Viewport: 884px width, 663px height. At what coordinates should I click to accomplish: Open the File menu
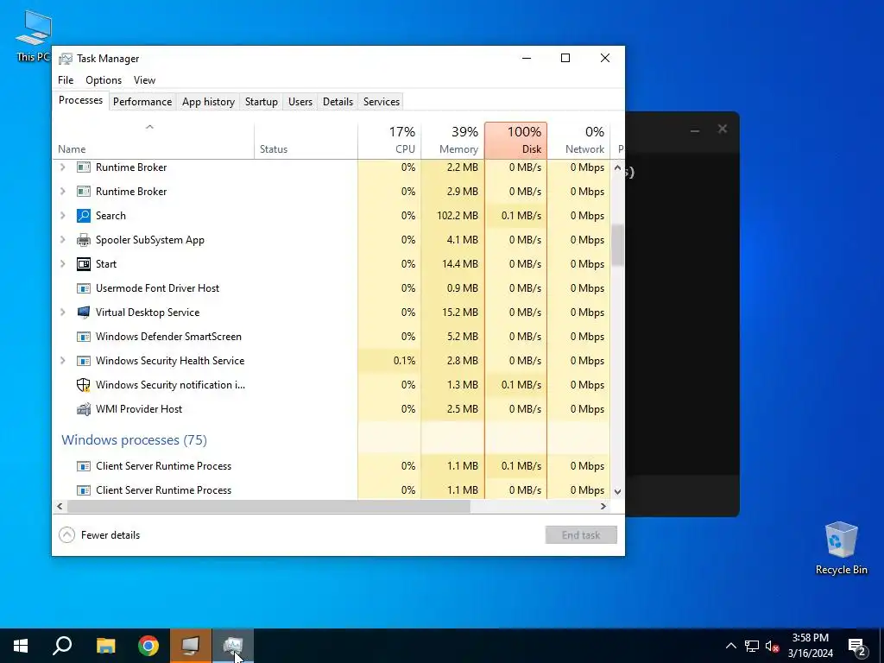pos(66,80)
